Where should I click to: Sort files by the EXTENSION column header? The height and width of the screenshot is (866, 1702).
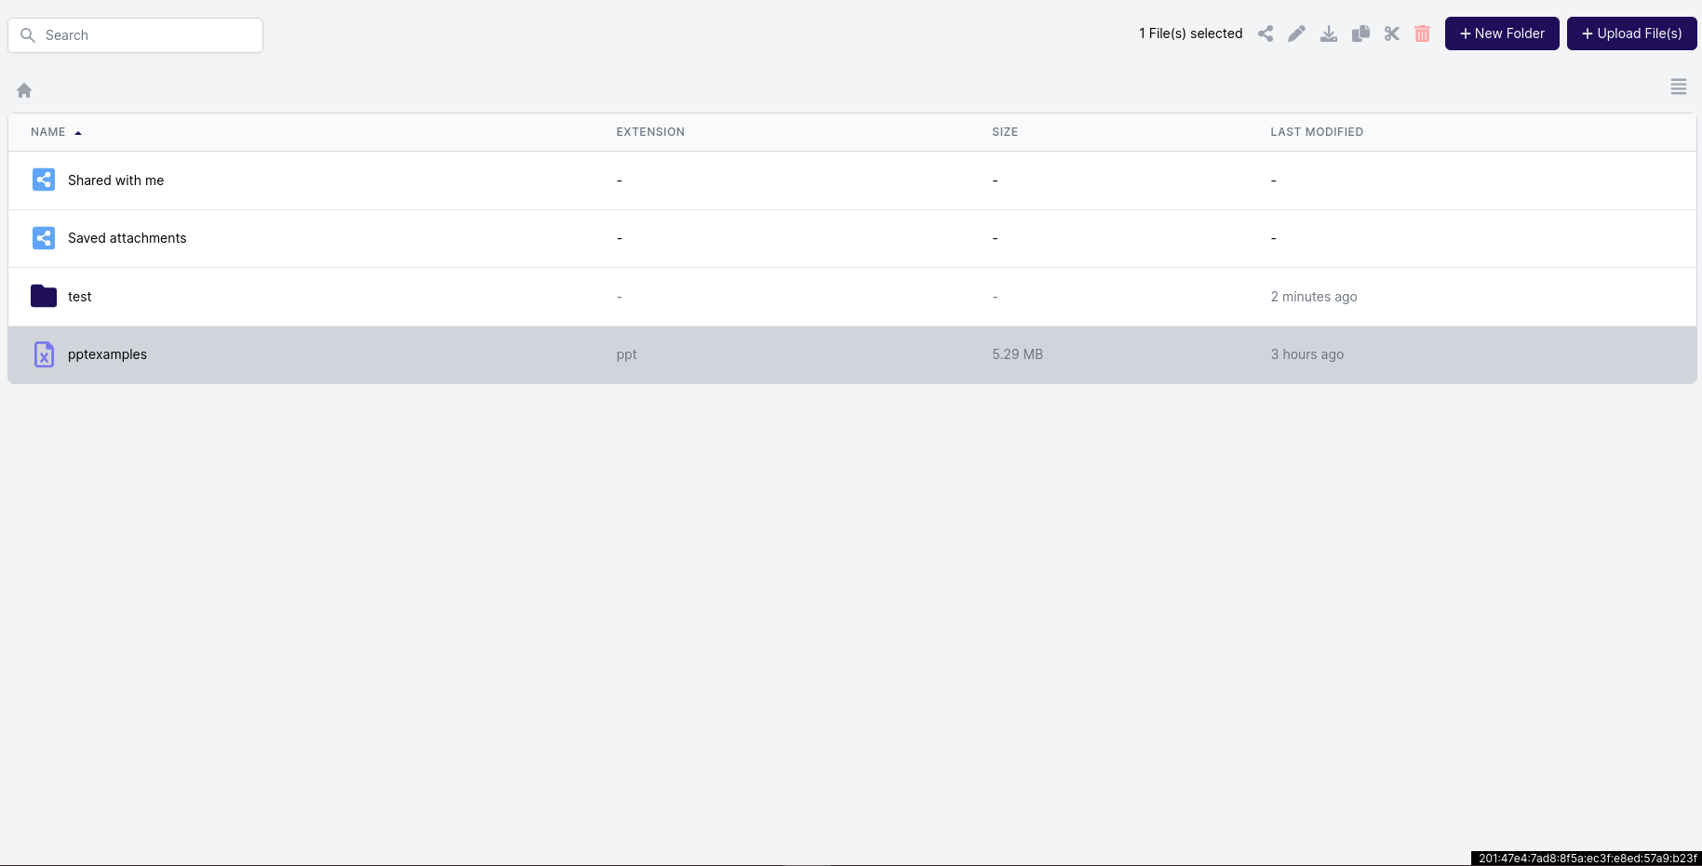[x=650, y=132]
